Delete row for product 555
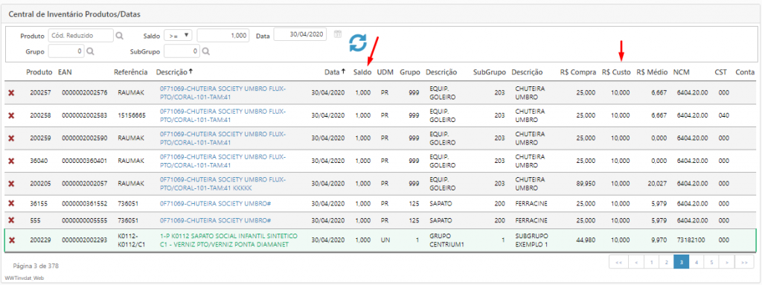762x285 pixels. [x=11, y=220]
